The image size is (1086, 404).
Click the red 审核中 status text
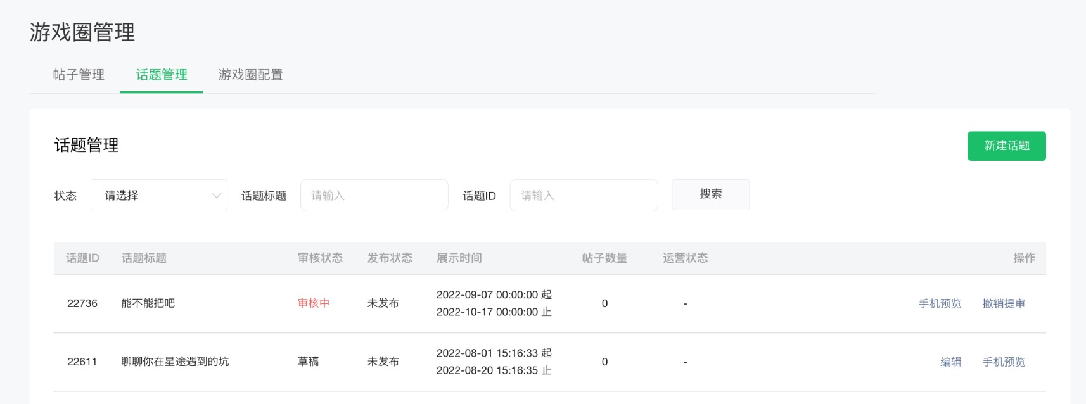(314, 303)
